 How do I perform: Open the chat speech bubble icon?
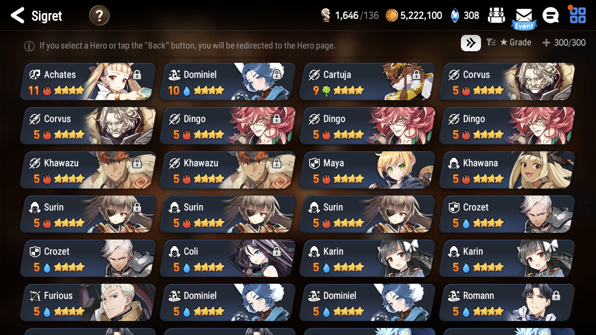[550, 15]
